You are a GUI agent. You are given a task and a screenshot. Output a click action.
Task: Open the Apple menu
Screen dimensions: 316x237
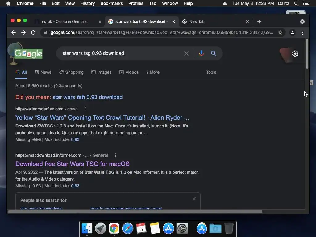(x=8, y=3)
